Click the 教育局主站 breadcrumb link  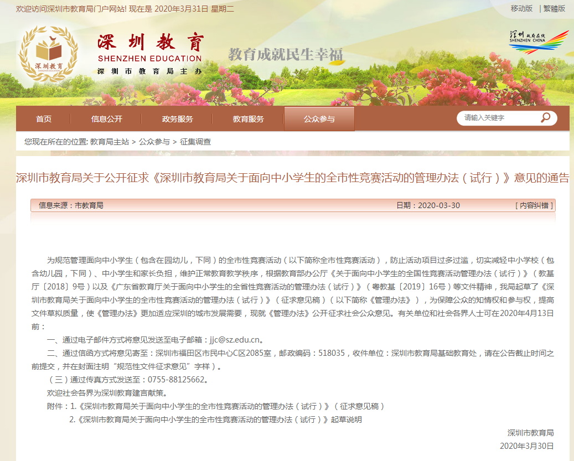point(110,142)
